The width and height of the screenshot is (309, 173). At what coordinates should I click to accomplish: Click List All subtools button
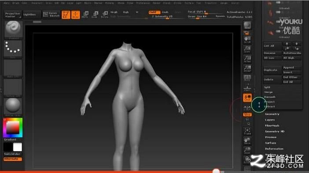(x=272, y=46)
